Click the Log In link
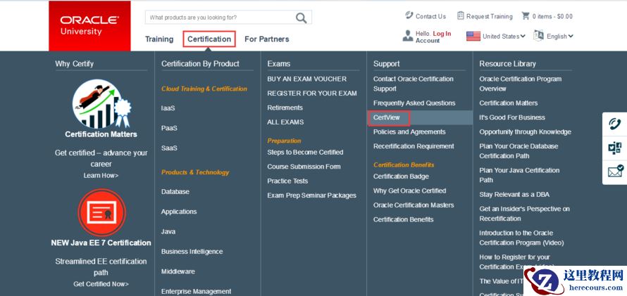 pyautogui.click(x=442, y=34)
